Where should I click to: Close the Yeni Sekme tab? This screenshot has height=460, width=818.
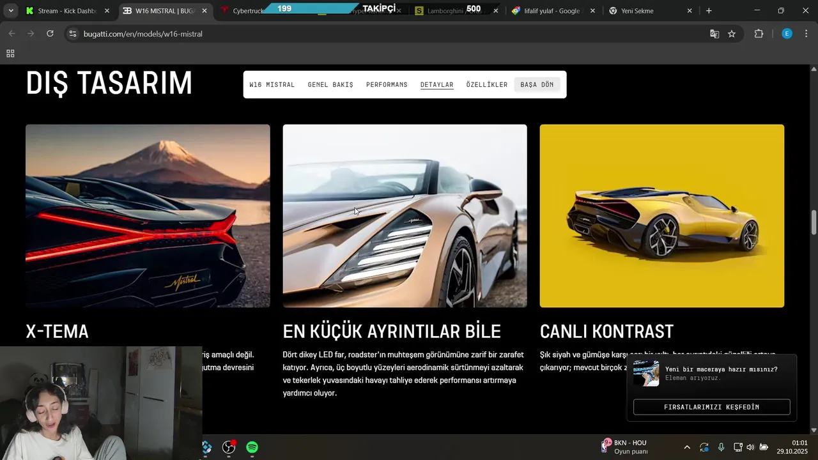pos(690,11)
